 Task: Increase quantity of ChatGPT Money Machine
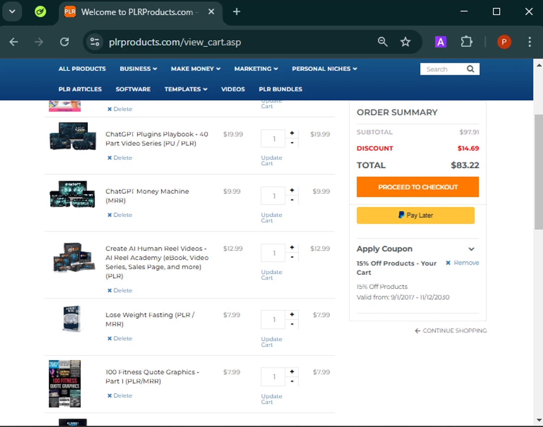tap(292, 190)
